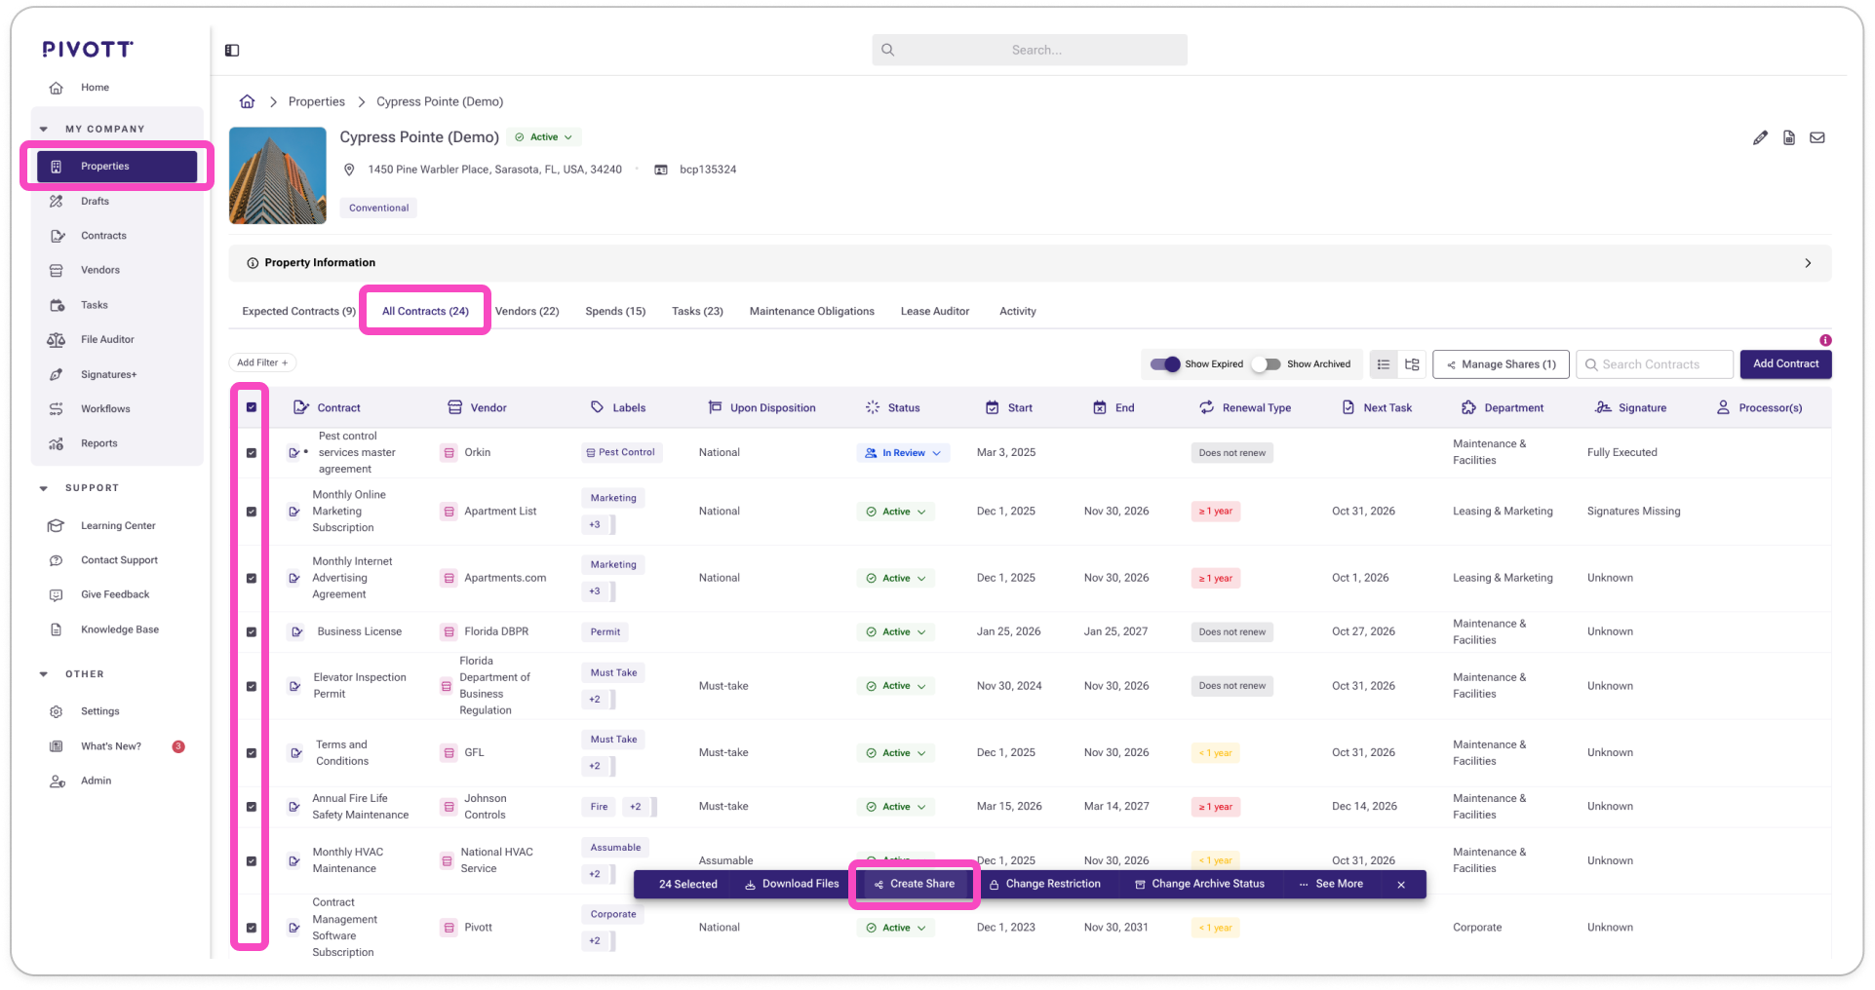Viewport: 1875px width, 990px height.
Task: Open the document icon in the property header
Action: (x=1789, y=138)
